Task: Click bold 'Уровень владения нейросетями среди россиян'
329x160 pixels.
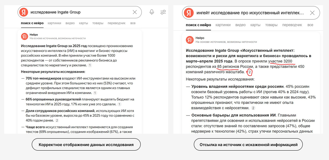Action: [x=238, y=87]
